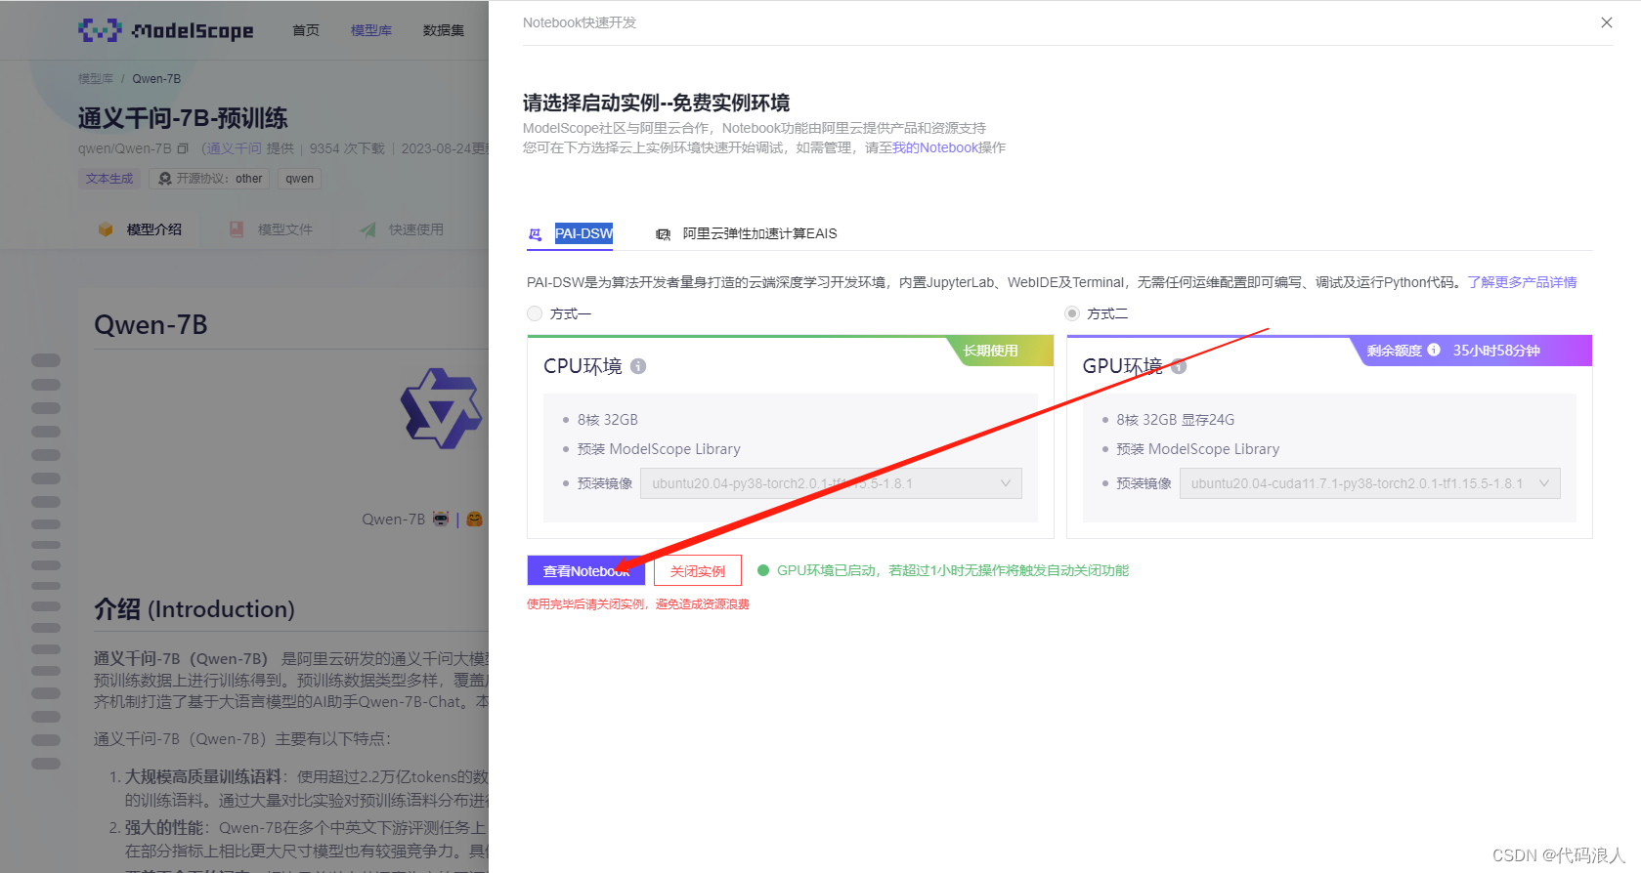
Task: Click the CPU环境 card heading
Action: point(583,366)
